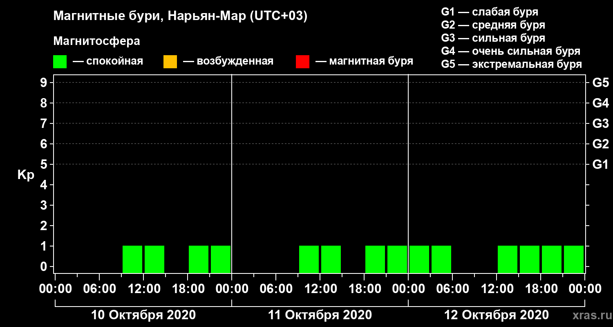Click the Kp axis value 7

pos(45,123)
